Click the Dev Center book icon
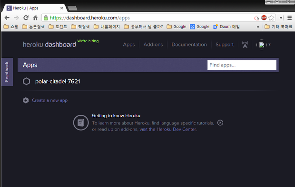Screen dimensions: 295x187 click(81, 123)
